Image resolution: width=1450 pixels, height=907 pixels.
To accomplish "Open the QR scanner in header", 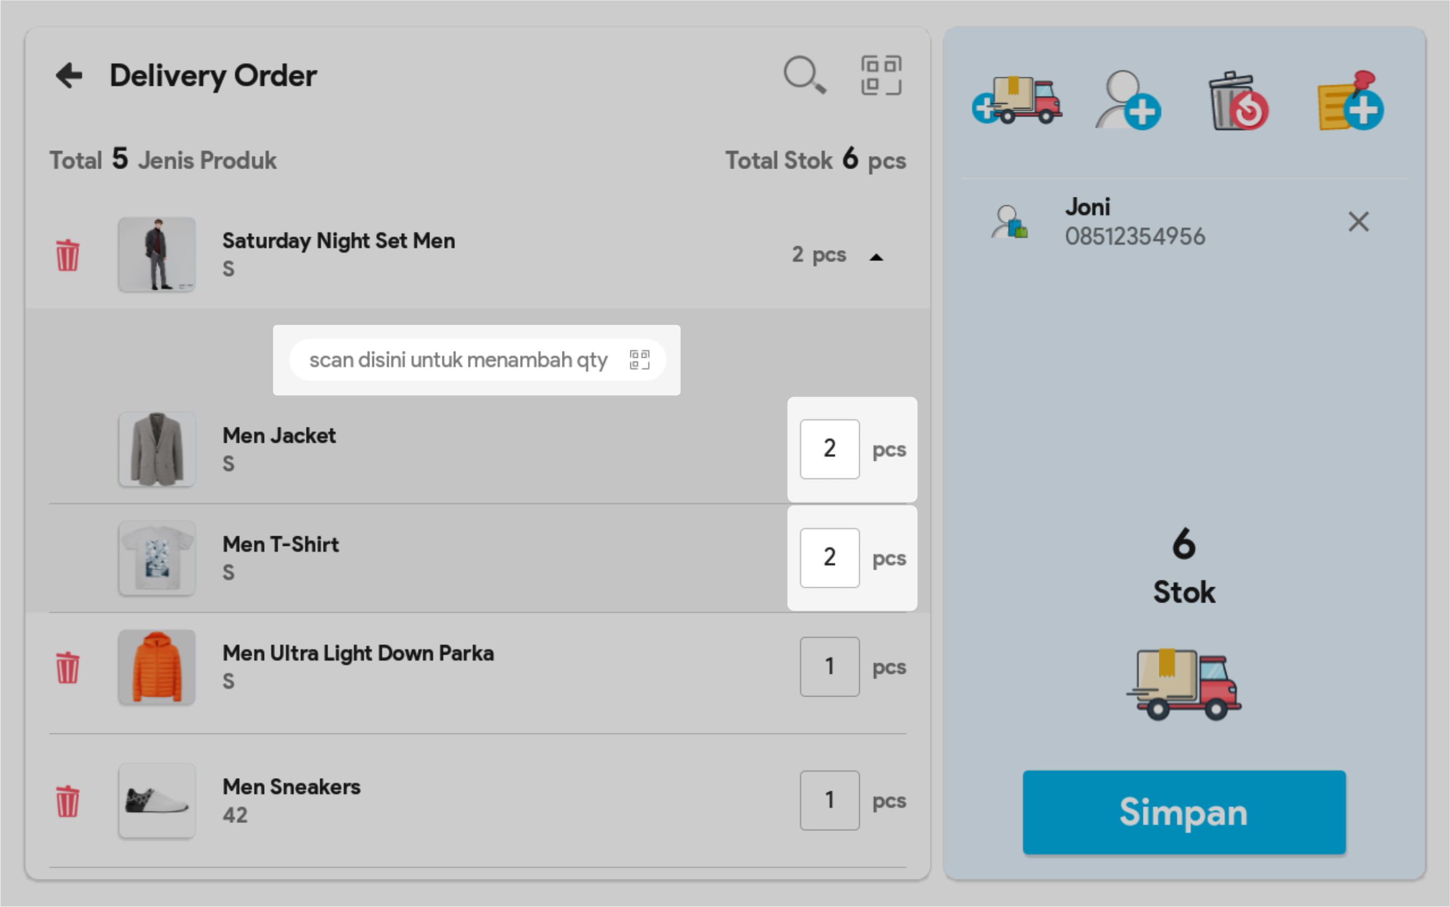I will (x=880, y=76).
